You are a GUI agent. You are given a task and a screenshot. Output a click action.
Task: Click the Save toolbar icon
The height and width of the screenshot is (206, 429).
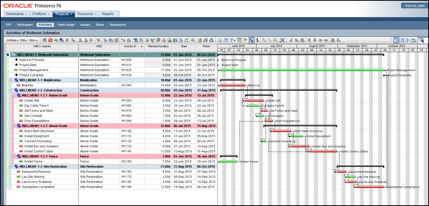pos(45,40)
